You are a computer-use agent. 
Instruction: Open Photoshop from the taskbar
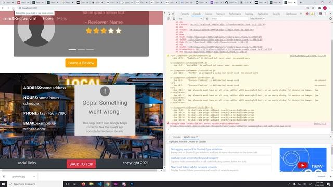click(x=132, y=184)
